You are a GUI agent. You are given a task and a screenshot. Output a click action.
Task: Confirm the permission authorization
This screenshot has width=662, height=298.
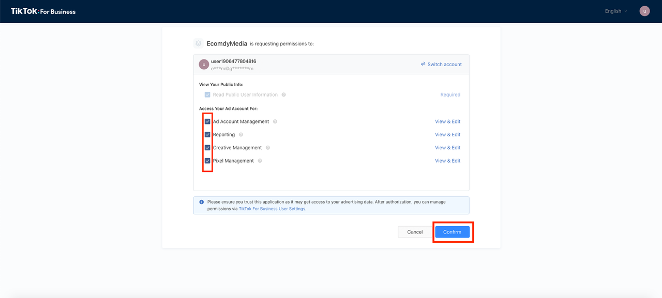pyautogui.click(x=452, y=232)
